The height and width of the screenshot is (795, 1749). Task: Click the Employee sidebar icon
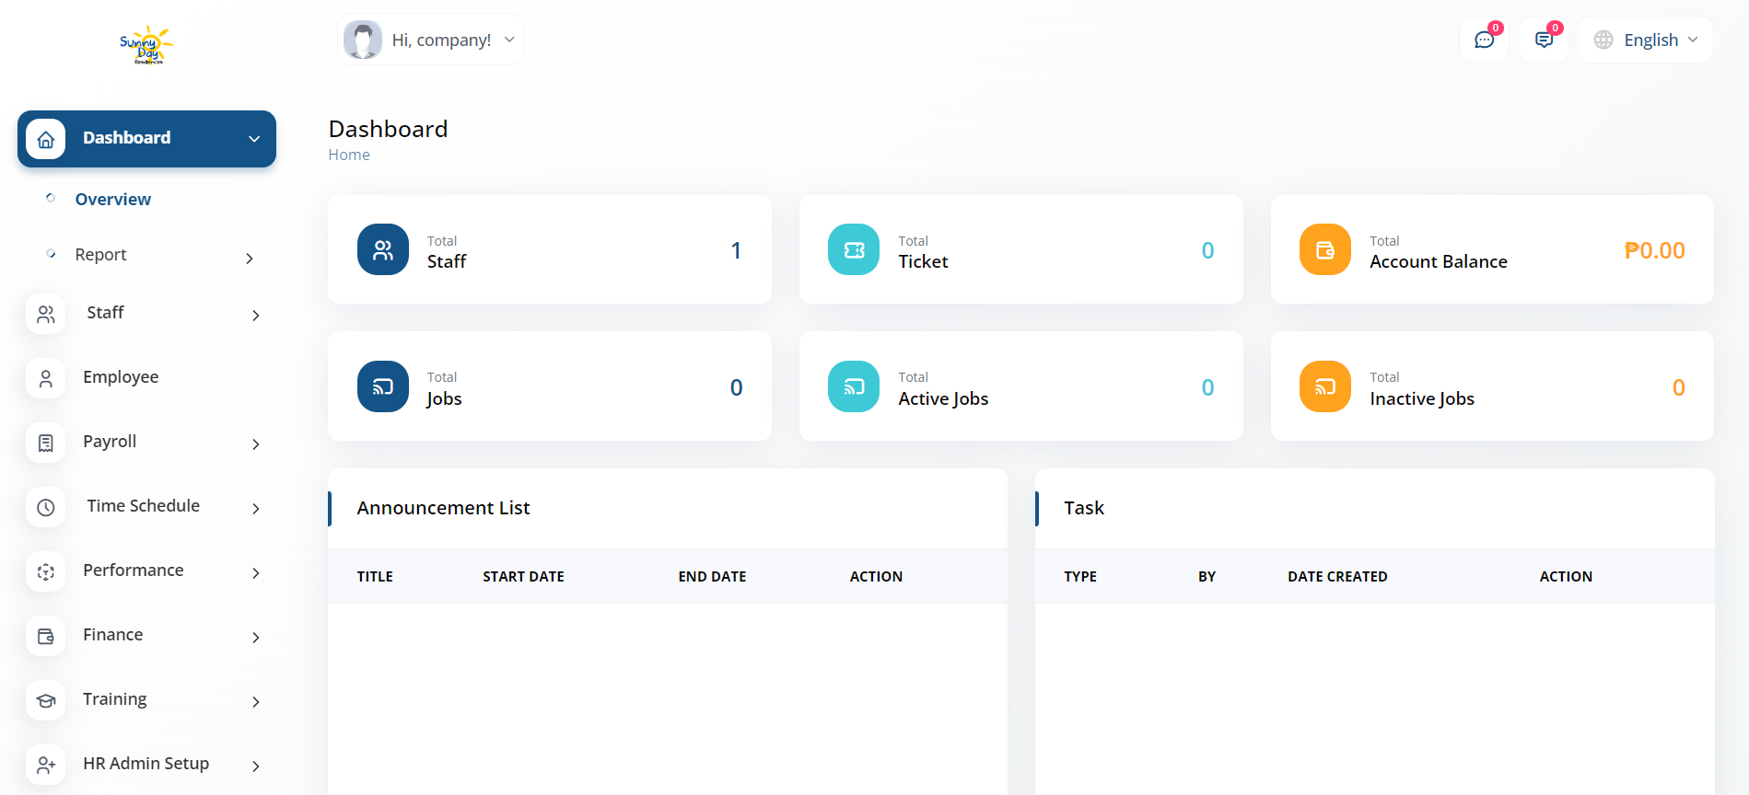click(x=46, y=378)
